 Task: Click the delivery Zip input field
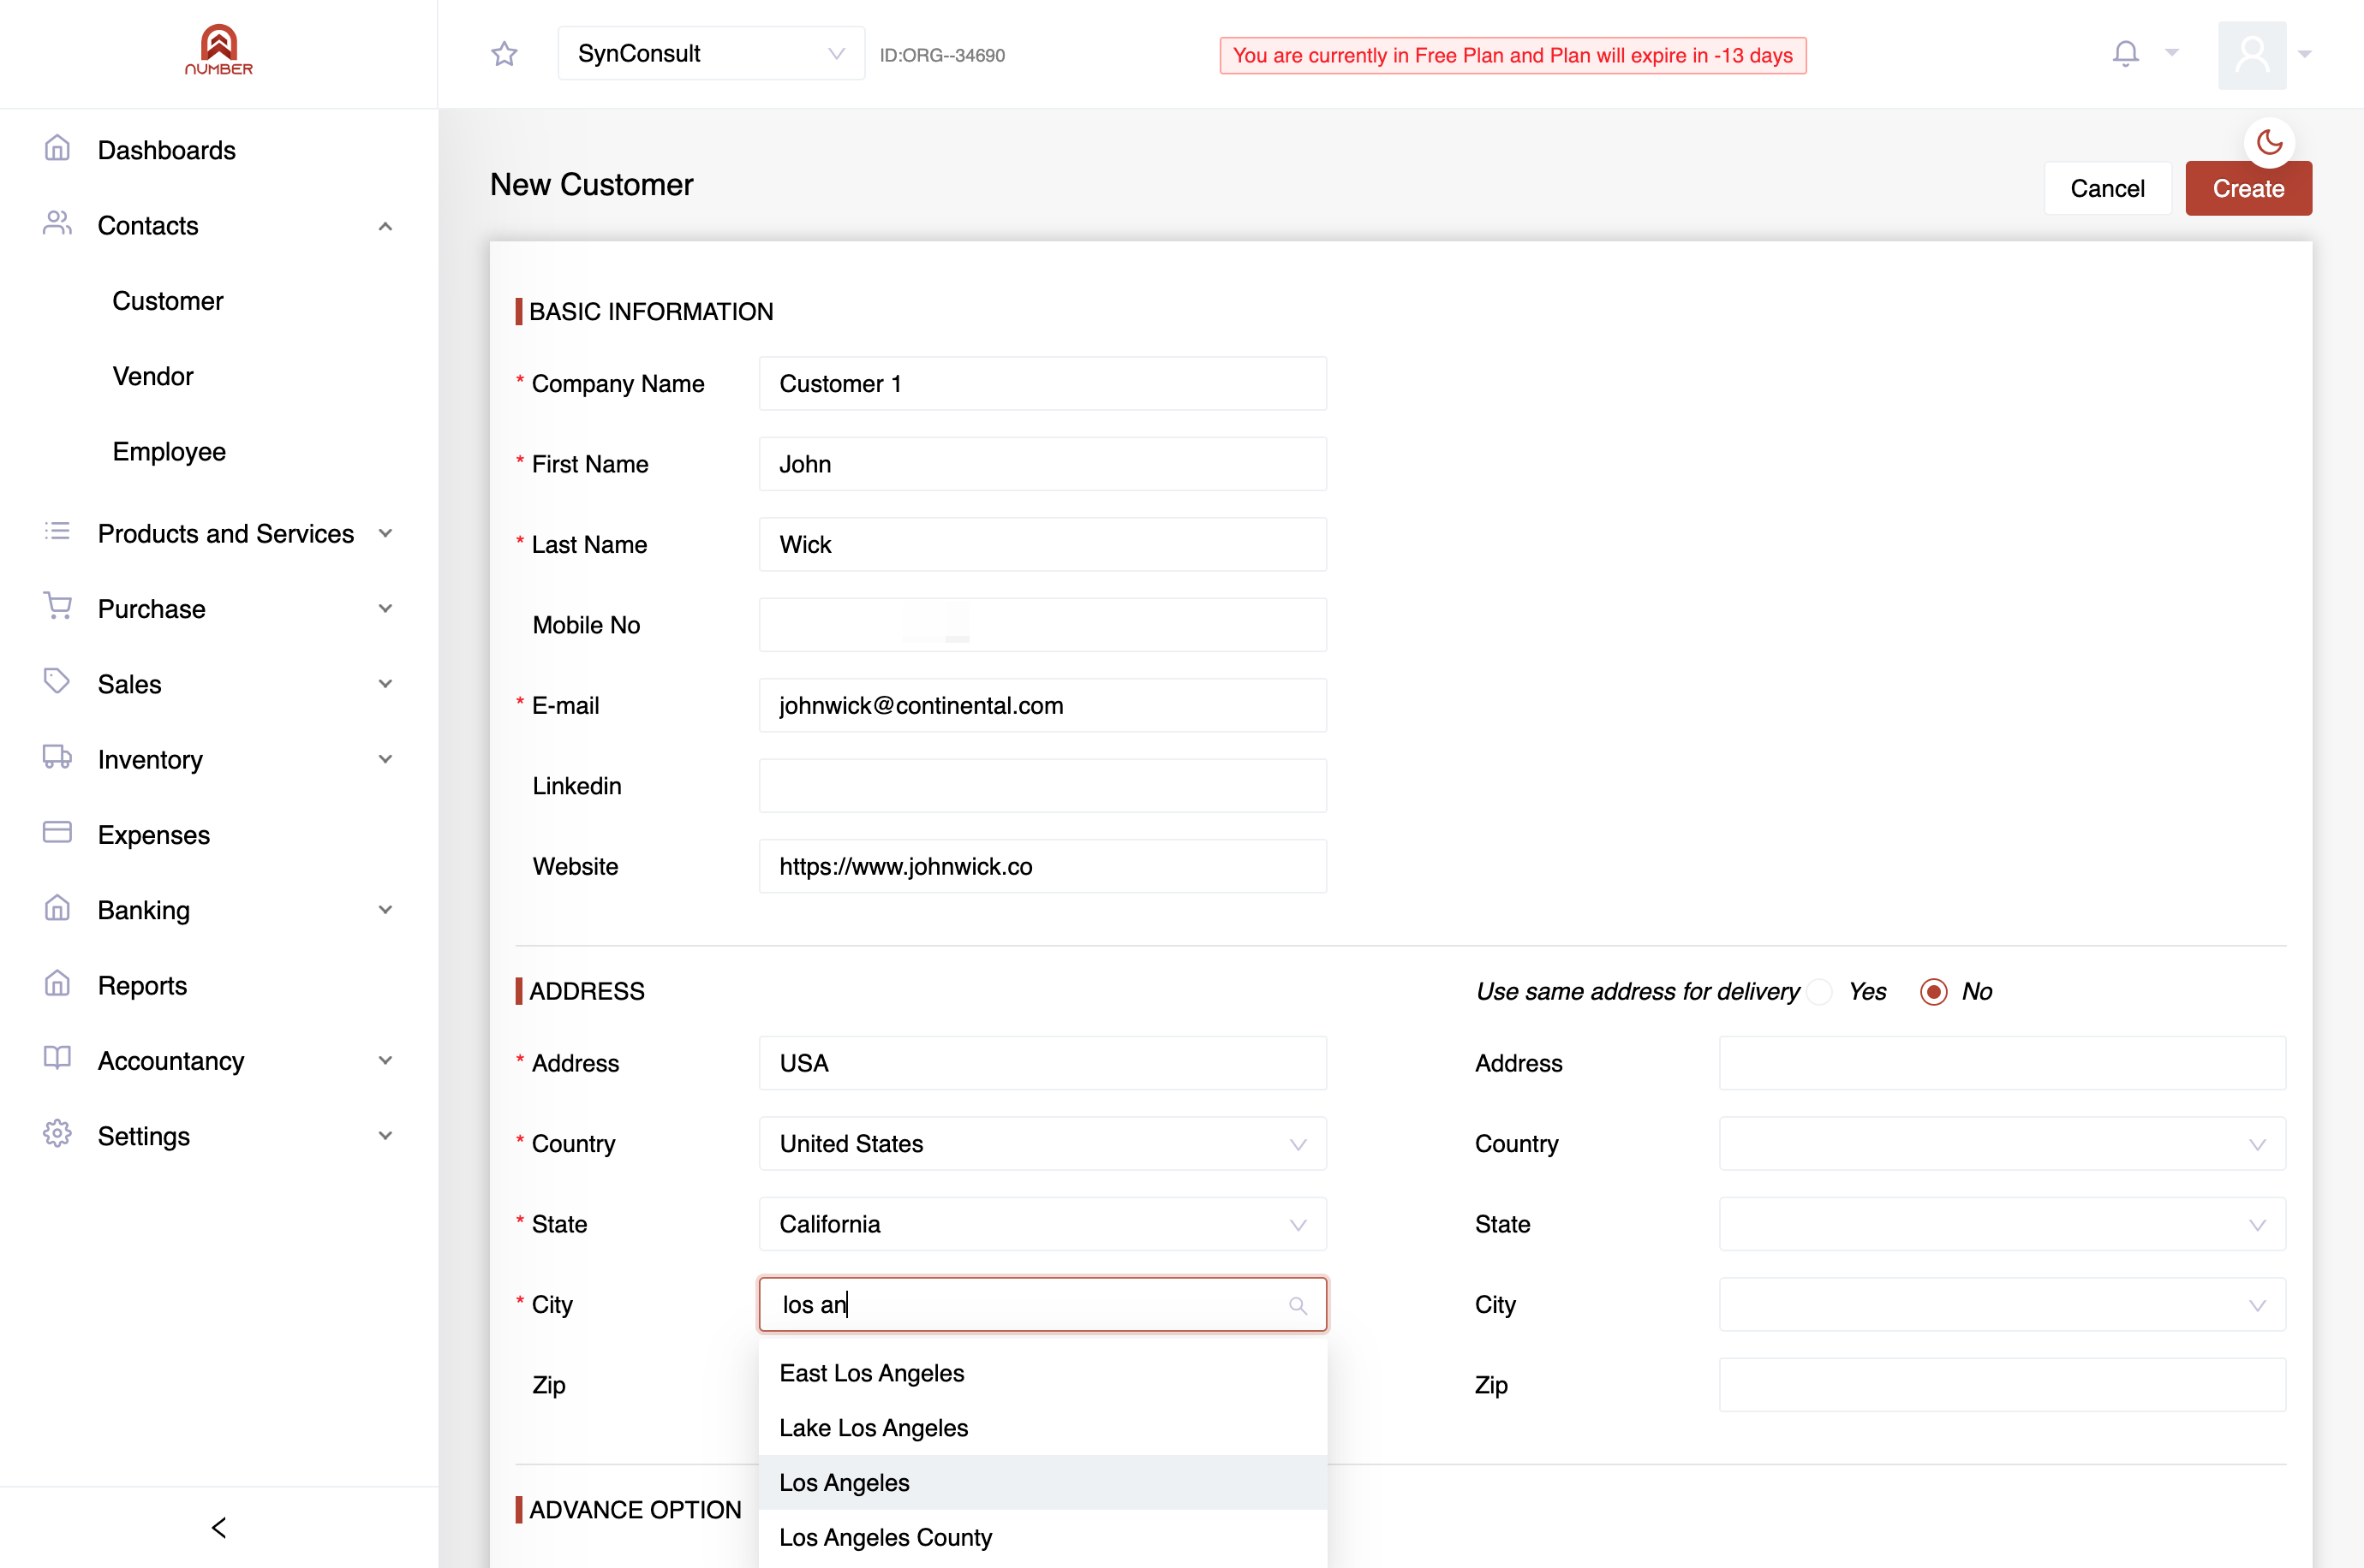(x=2002, y=1385)
